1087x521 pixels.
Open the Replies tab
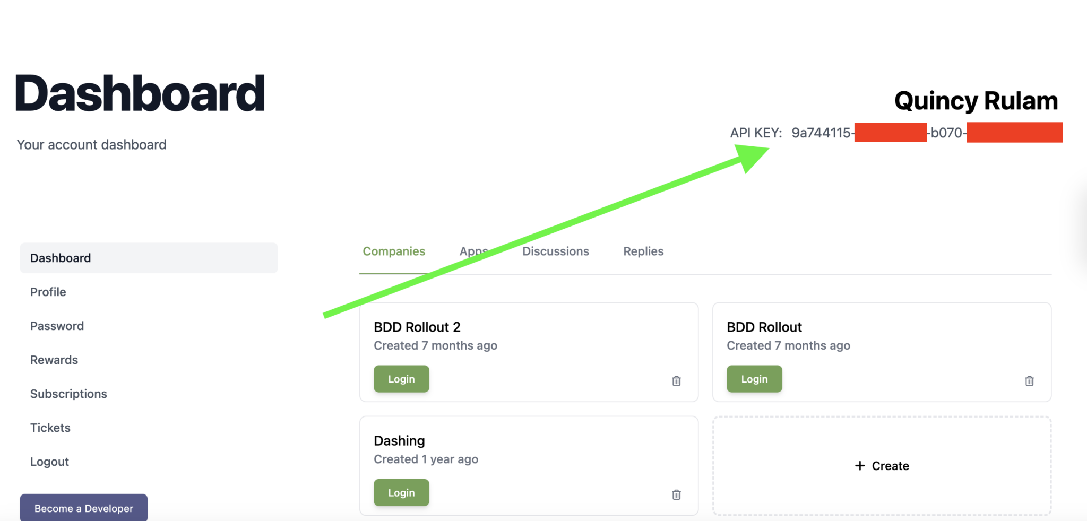pos(643,251)
